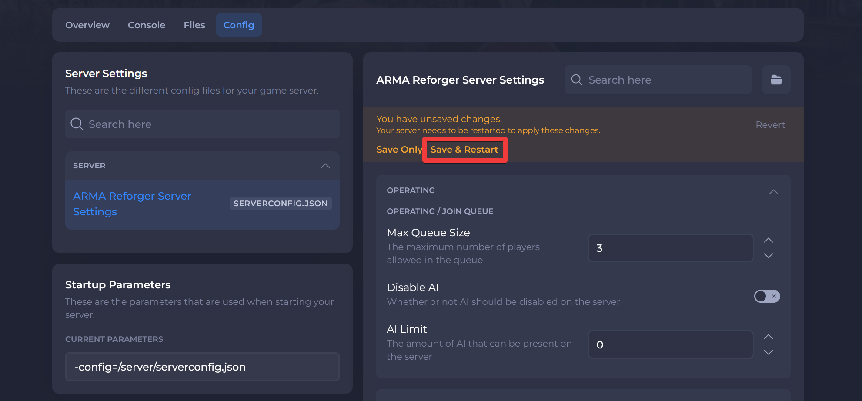Switch to the Console tab
Screen dimensions: 862x401
tap(147, 25)
